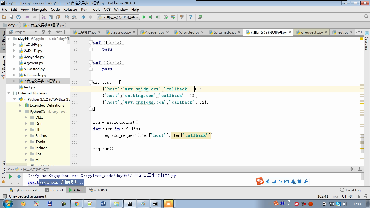The height and width of the screenshot is (208, 370).
Task: Click the yellow inspection status indicator square
Action: 362,38
